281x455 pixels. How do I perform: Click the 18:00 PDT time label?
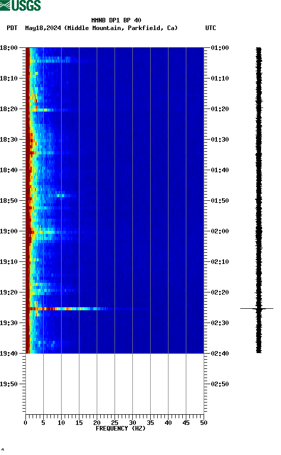[9, 47]
